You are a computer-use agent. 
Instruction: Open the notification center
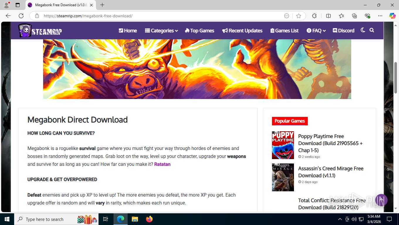(389, 219)
